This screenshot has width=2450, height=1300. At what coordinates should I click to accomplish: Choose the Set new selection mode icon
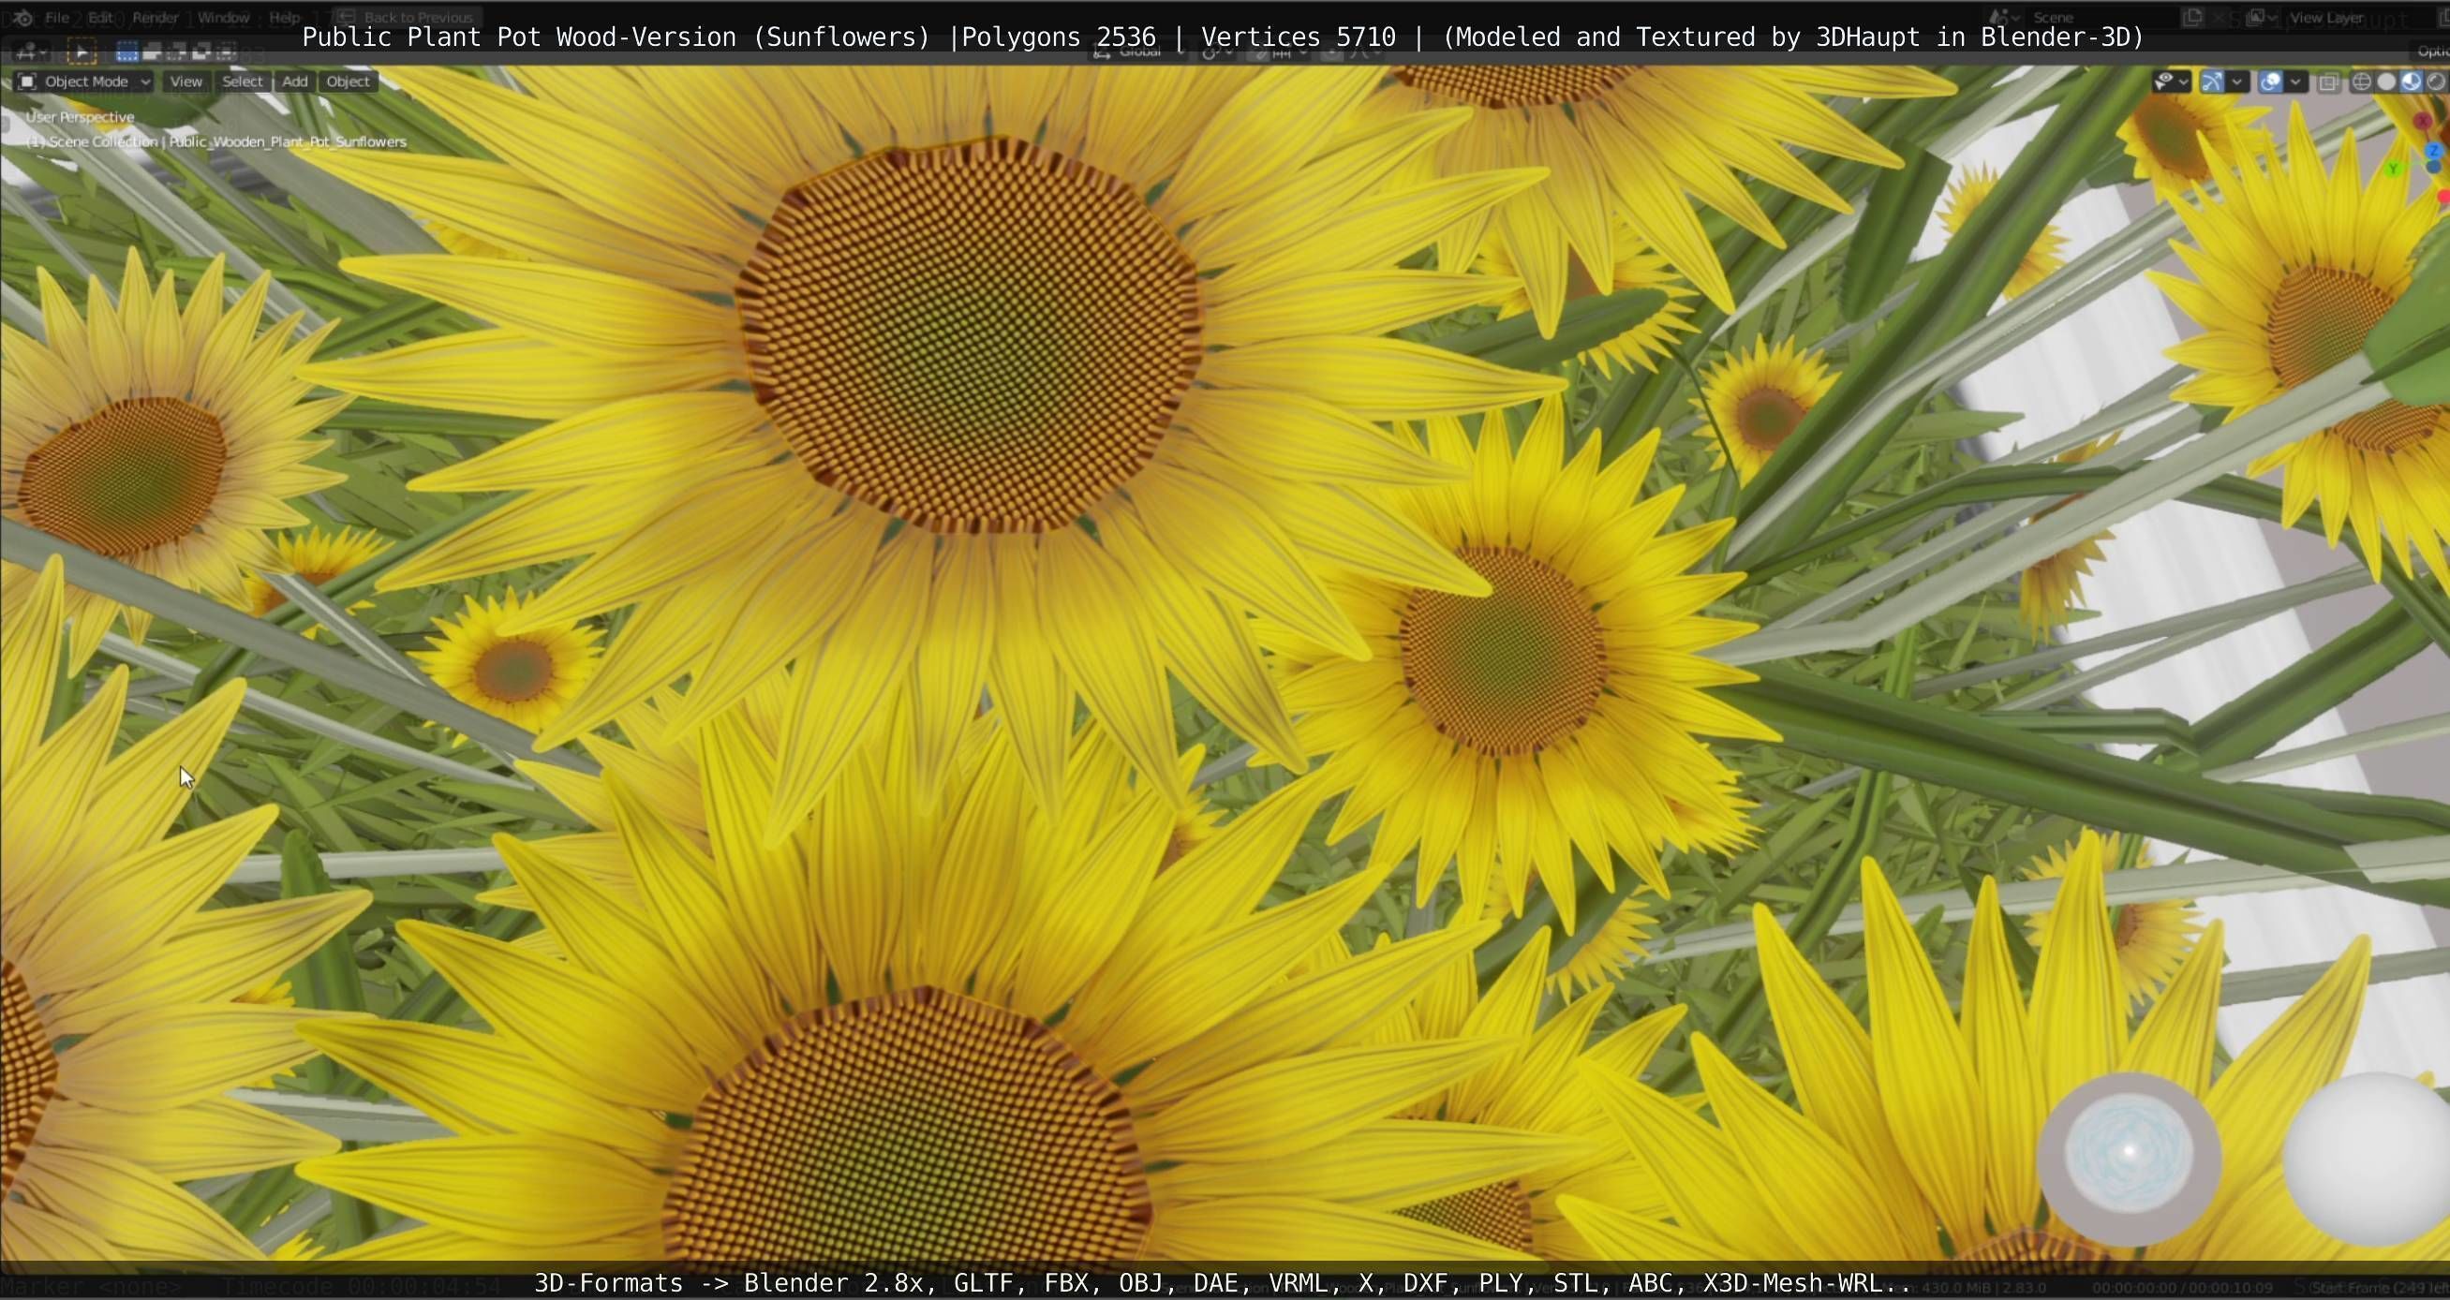coord(126,52)
